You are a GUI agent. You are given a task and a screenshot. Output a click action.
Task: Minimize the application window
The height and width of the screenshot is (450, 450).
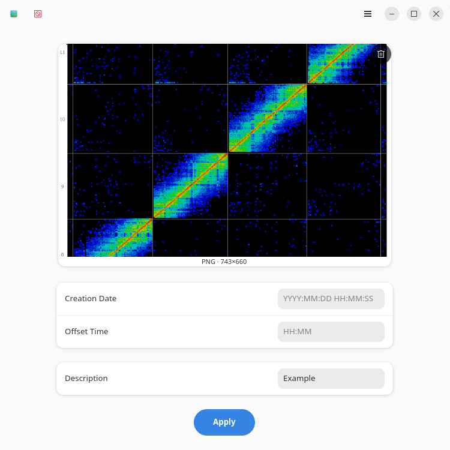392,14
